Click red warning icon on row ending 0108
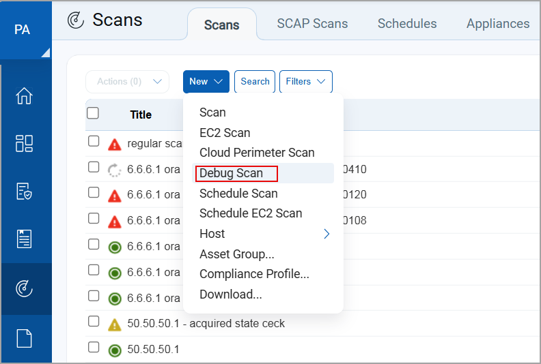Image resolution: width=541 pixels, height=364 pixels. click(x=115, y=222)
